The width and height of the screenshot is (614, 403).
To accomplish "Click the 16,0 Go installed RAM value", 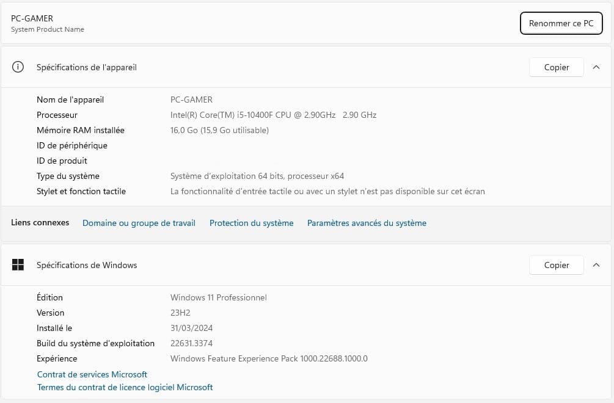I will [219, 130].
